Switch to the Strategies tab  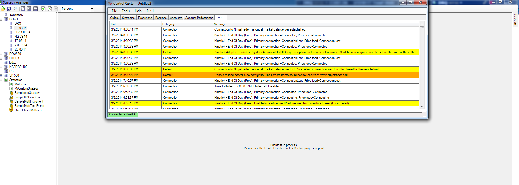click(128, 18)
